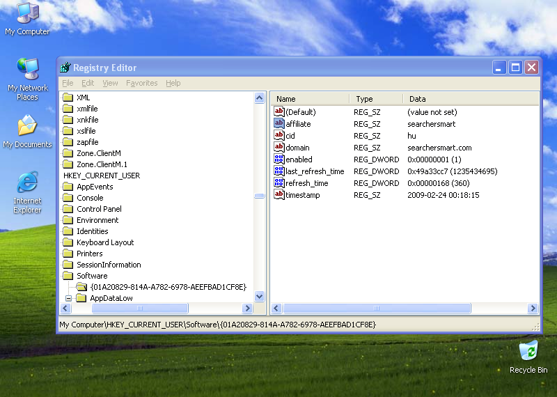Select the xmlfile folder icon
Viewport: 557px width, 397px height.
point(68,109)
